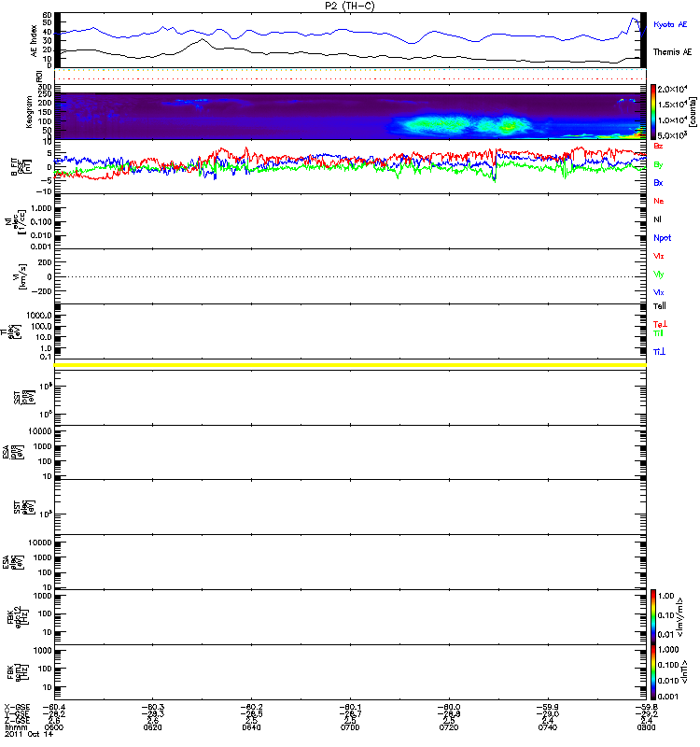The height and width of the screenshot is (747, 700).
Task: Select the red "Bz" legend label
Action: 658,146
